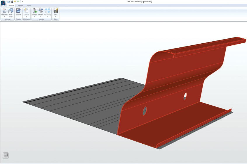This screenshot has width=247, height=164.
Task: Click the Bends modify icon
Action: pos(35,11)
